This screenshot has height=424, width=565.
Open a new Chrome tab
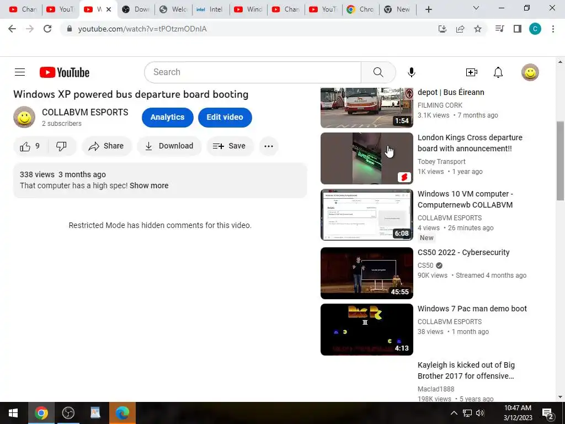tap(428, 9)
